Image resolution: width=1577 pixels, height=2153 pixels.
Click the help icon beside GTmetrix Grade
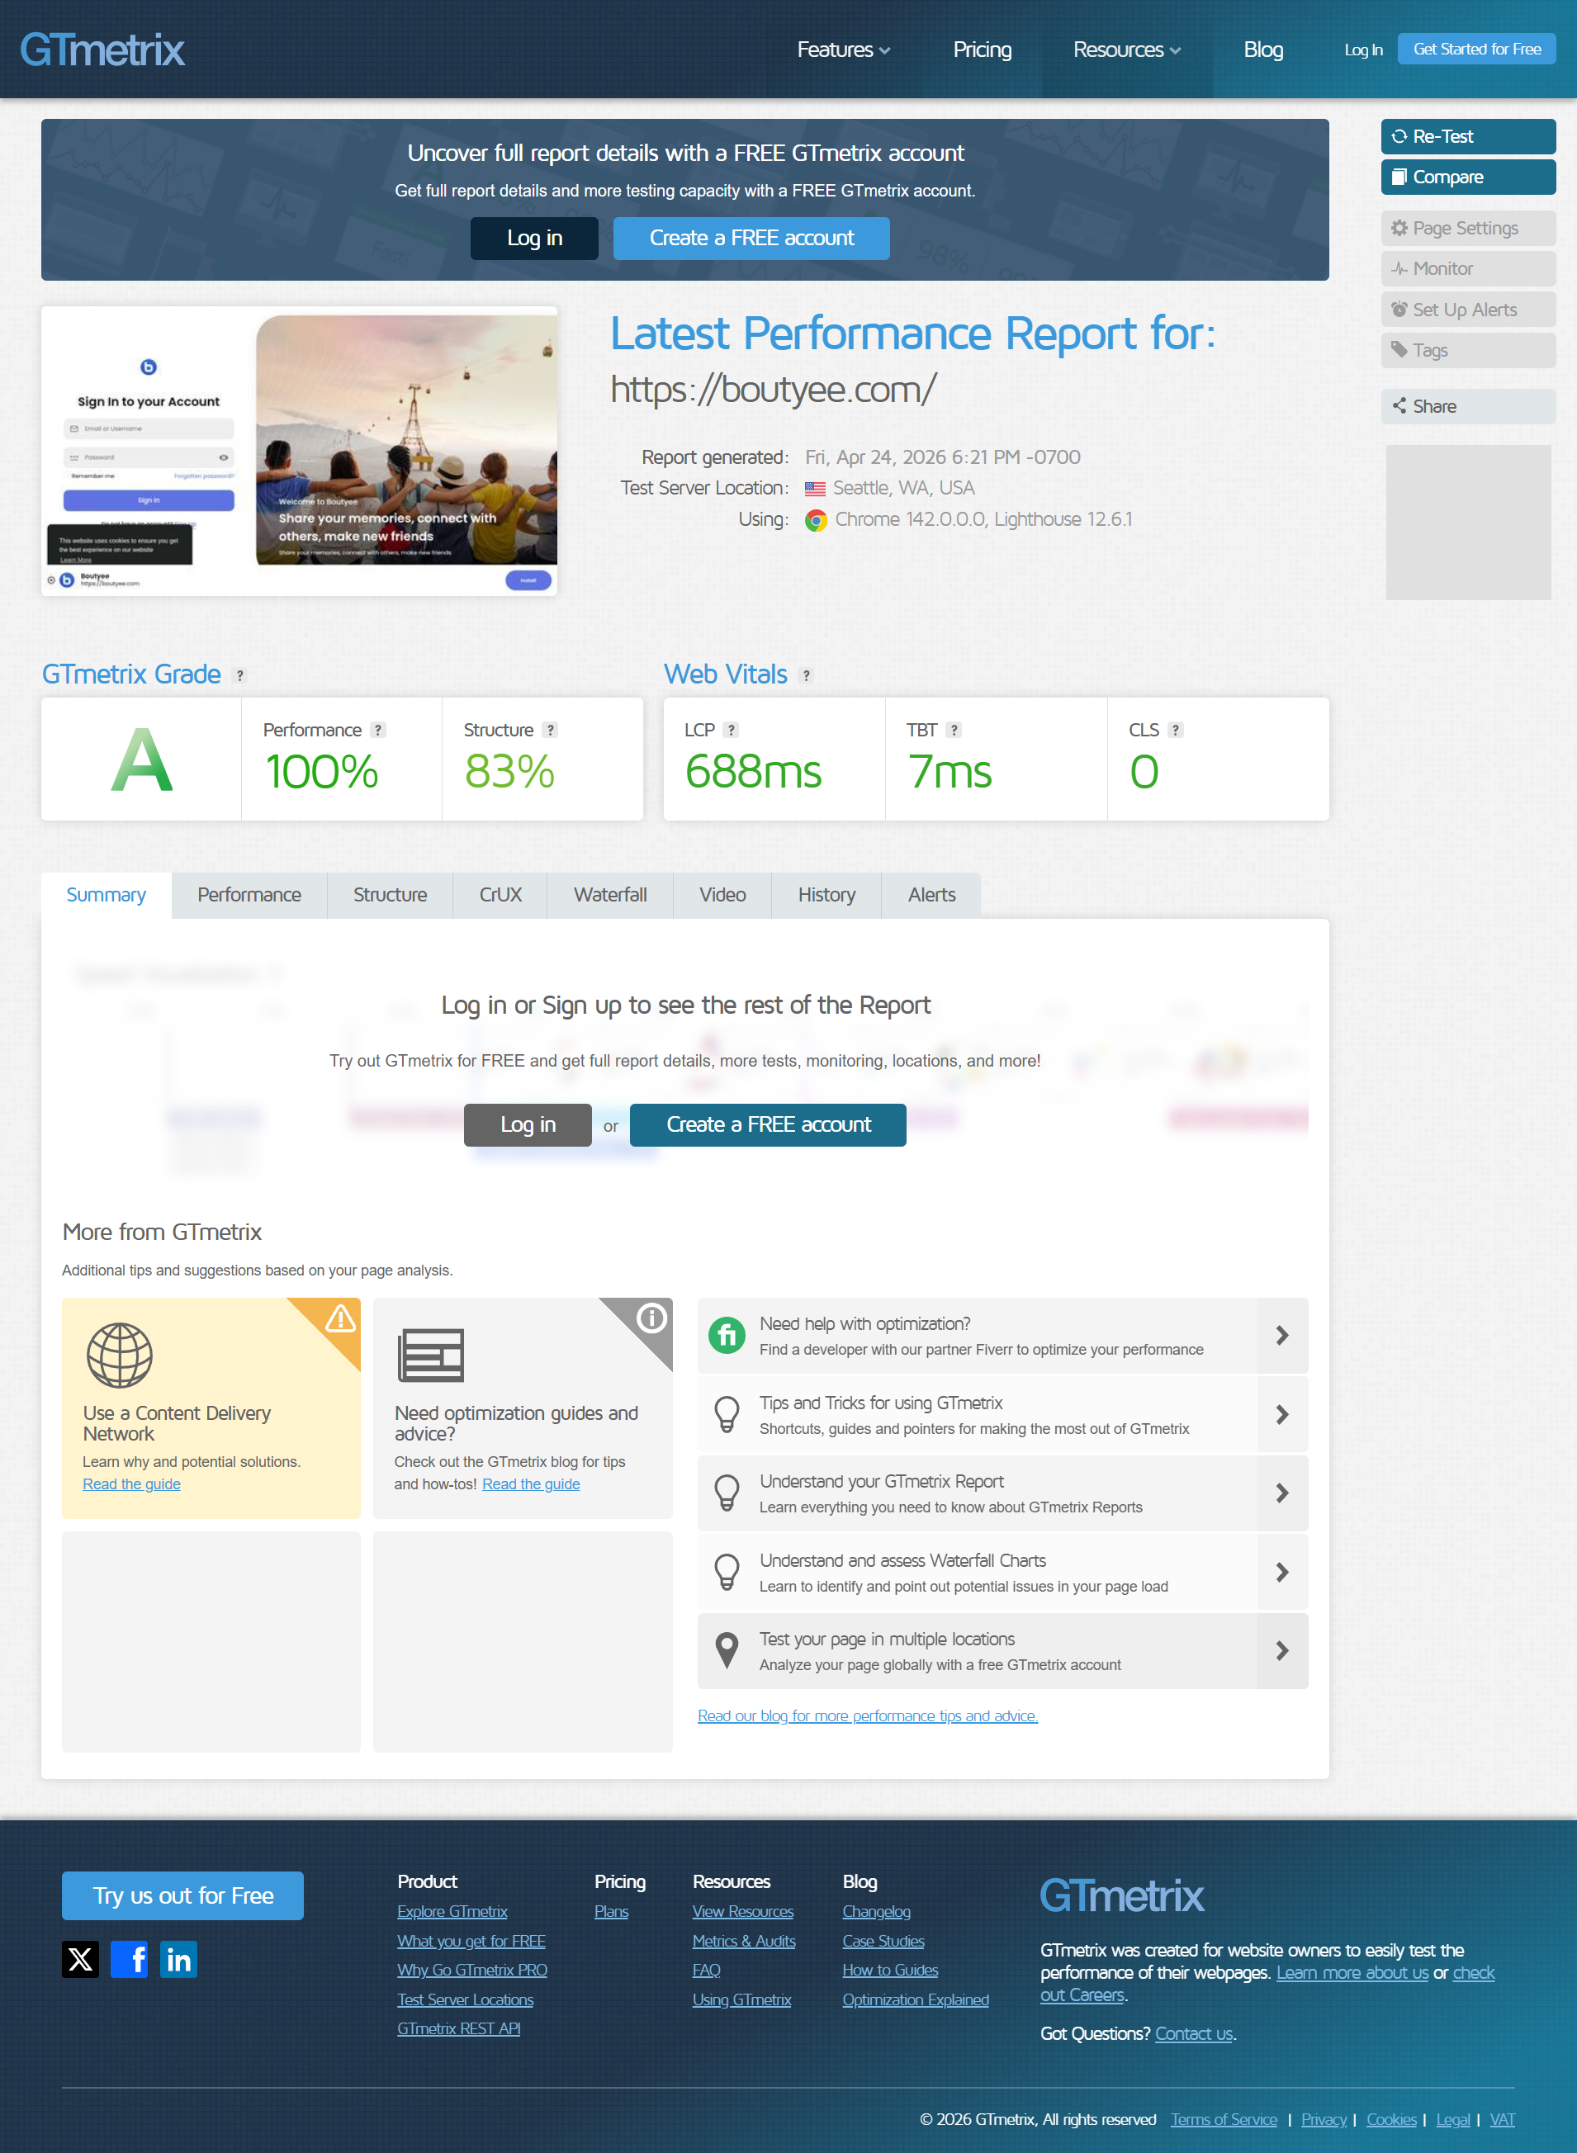[x=239, y=675]
